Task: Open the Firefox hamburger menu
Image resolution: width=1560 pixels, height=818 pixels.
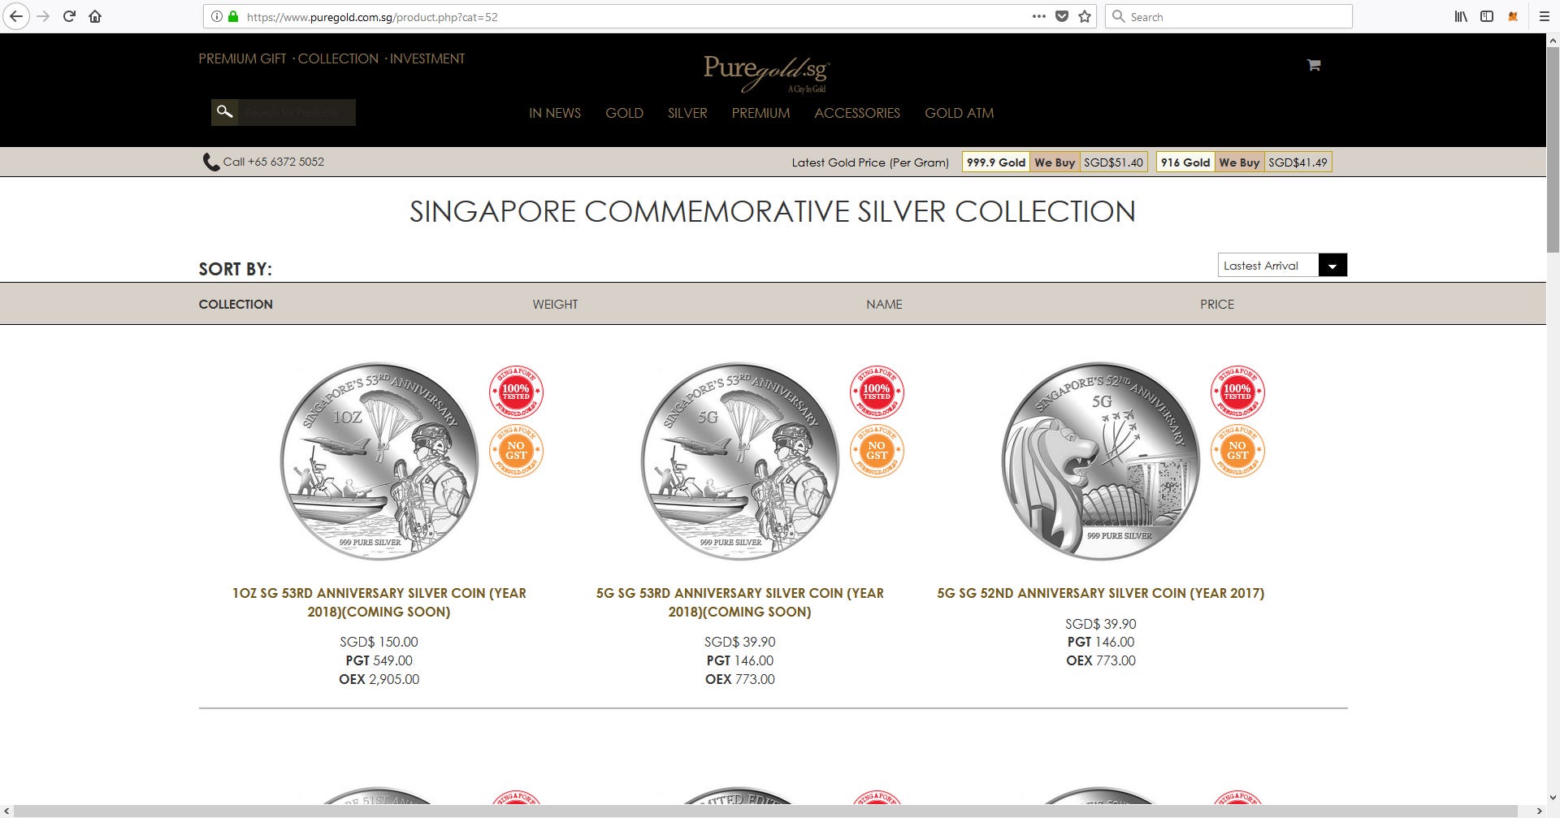Action: pos(1544,16)
